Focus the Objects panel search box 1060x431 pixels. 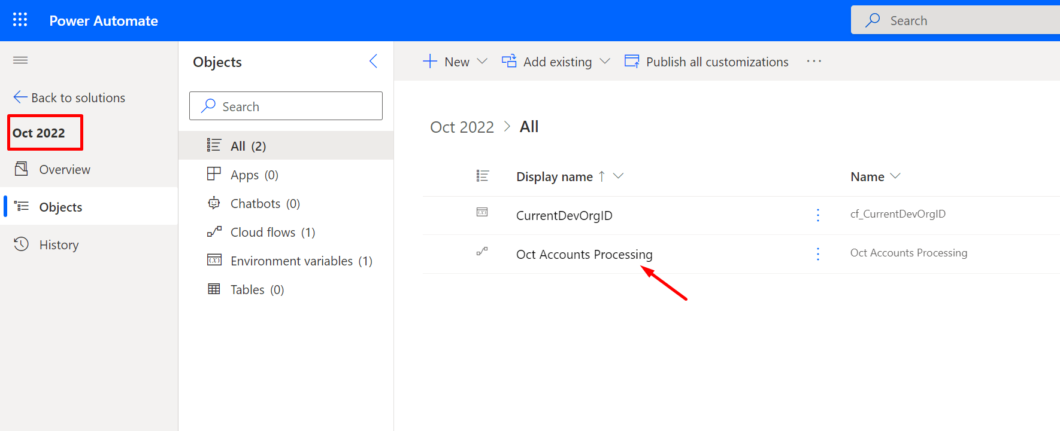286,106
